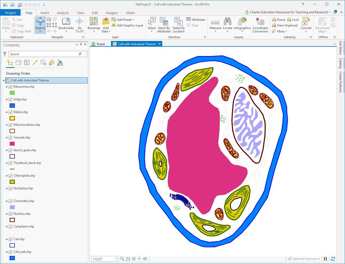Click Select By Attributes icon
This screenshot has width=345, height=264.
click(164, 23)
